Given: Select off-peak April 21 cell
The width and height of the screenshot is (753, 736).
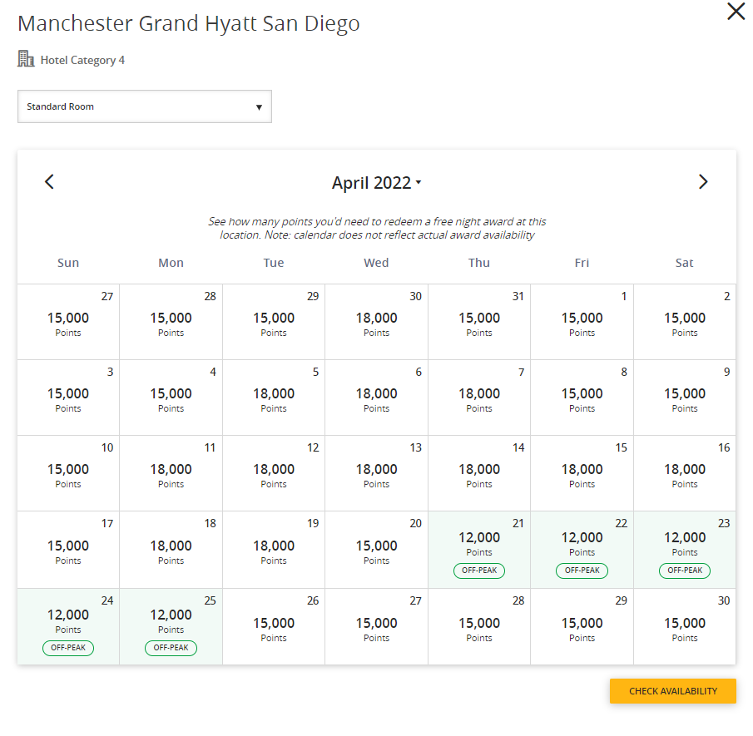Looking at the screenshot, I should tap(479, 550).
